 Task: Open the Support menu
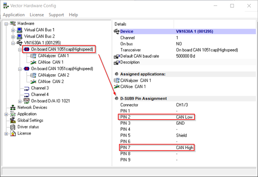tap(56, 15)
